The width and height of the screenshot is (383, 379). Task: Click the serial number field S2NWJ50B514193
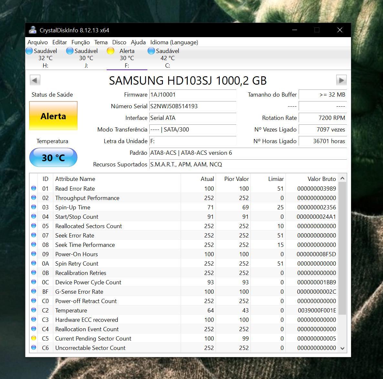(193, 106)
